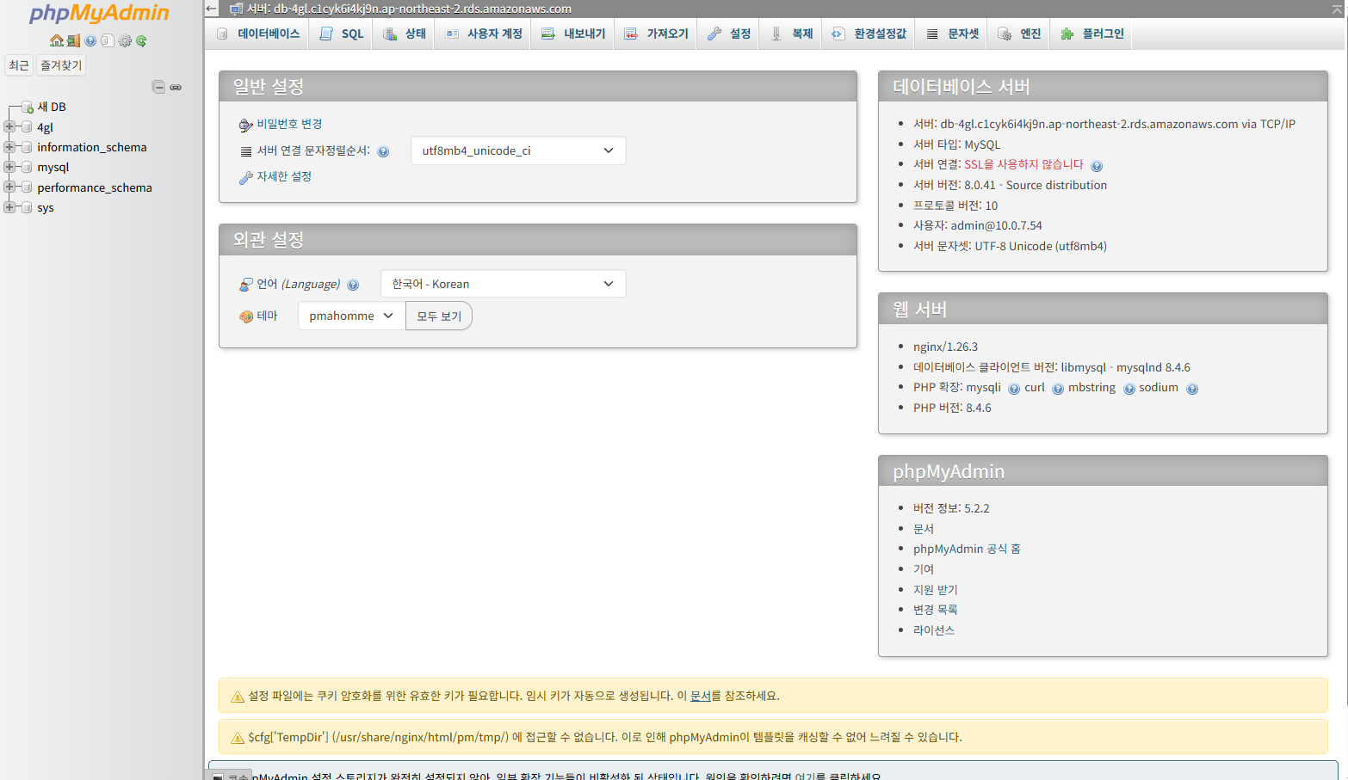Expand the mysql database tree node
The width and height of the screenshot is (1348, 780).
click(x=9, y=167)
